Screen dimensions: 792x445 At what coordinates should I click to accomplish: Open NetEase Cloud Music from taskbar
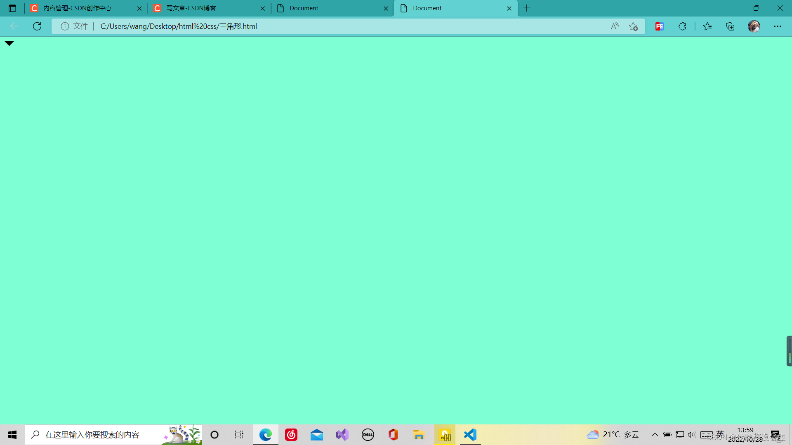(x=291, y=435)
